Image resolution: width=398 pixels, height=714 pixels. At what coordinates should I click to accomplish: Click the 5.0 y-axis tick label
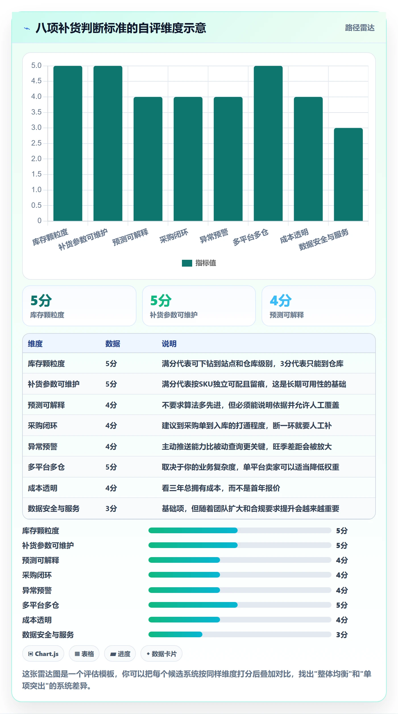36,66
